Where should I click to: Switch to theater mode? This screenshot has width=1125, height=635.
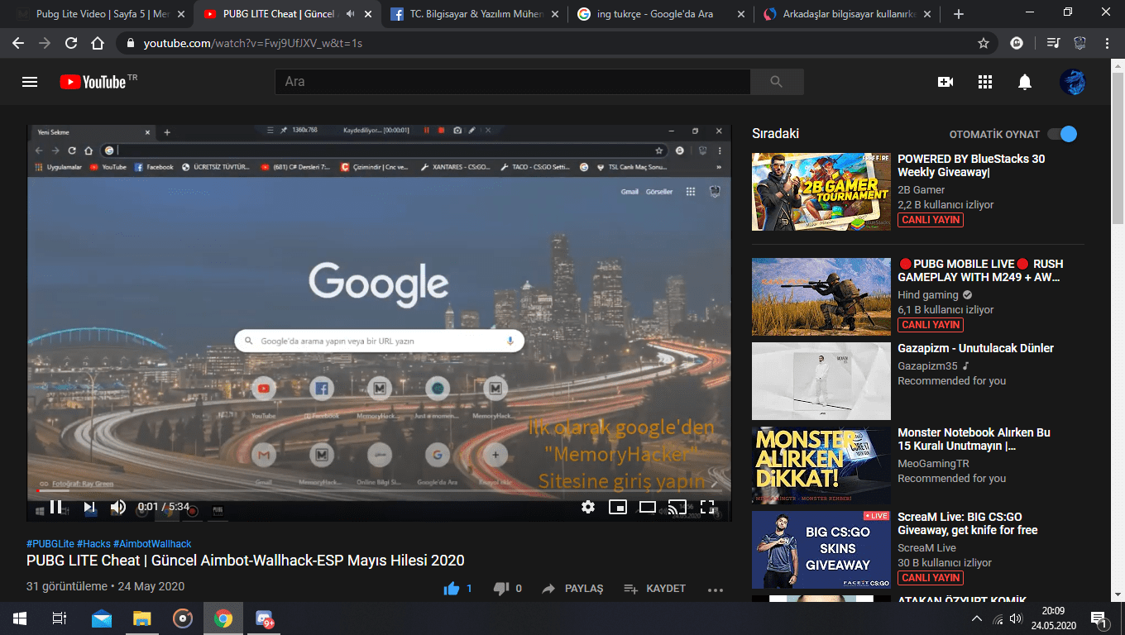pyautogui.click(x=648, y=507)
